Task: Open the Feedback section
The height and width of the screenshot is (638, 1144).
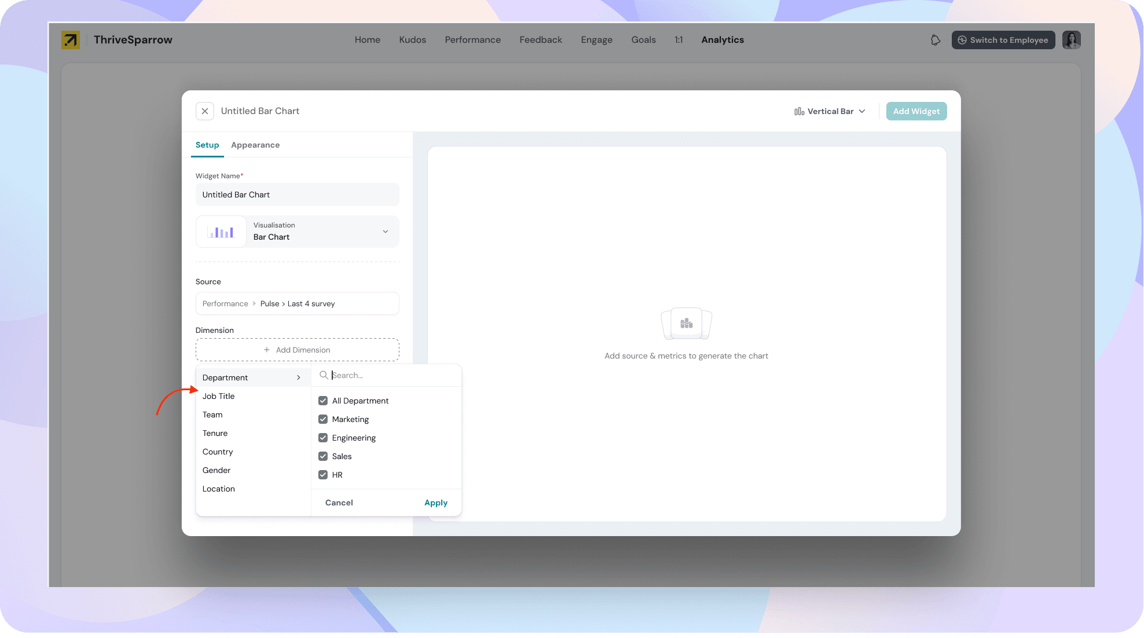Action: point(541,40)
